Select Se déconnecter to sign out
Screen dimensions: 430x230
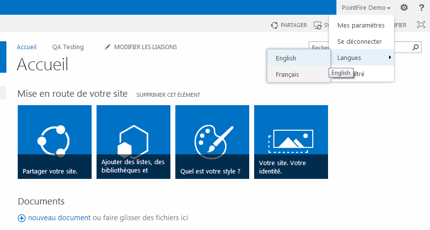click(x=360, y=42)
